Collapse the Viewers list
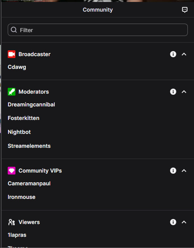The image size is (194, 248). 184,222
